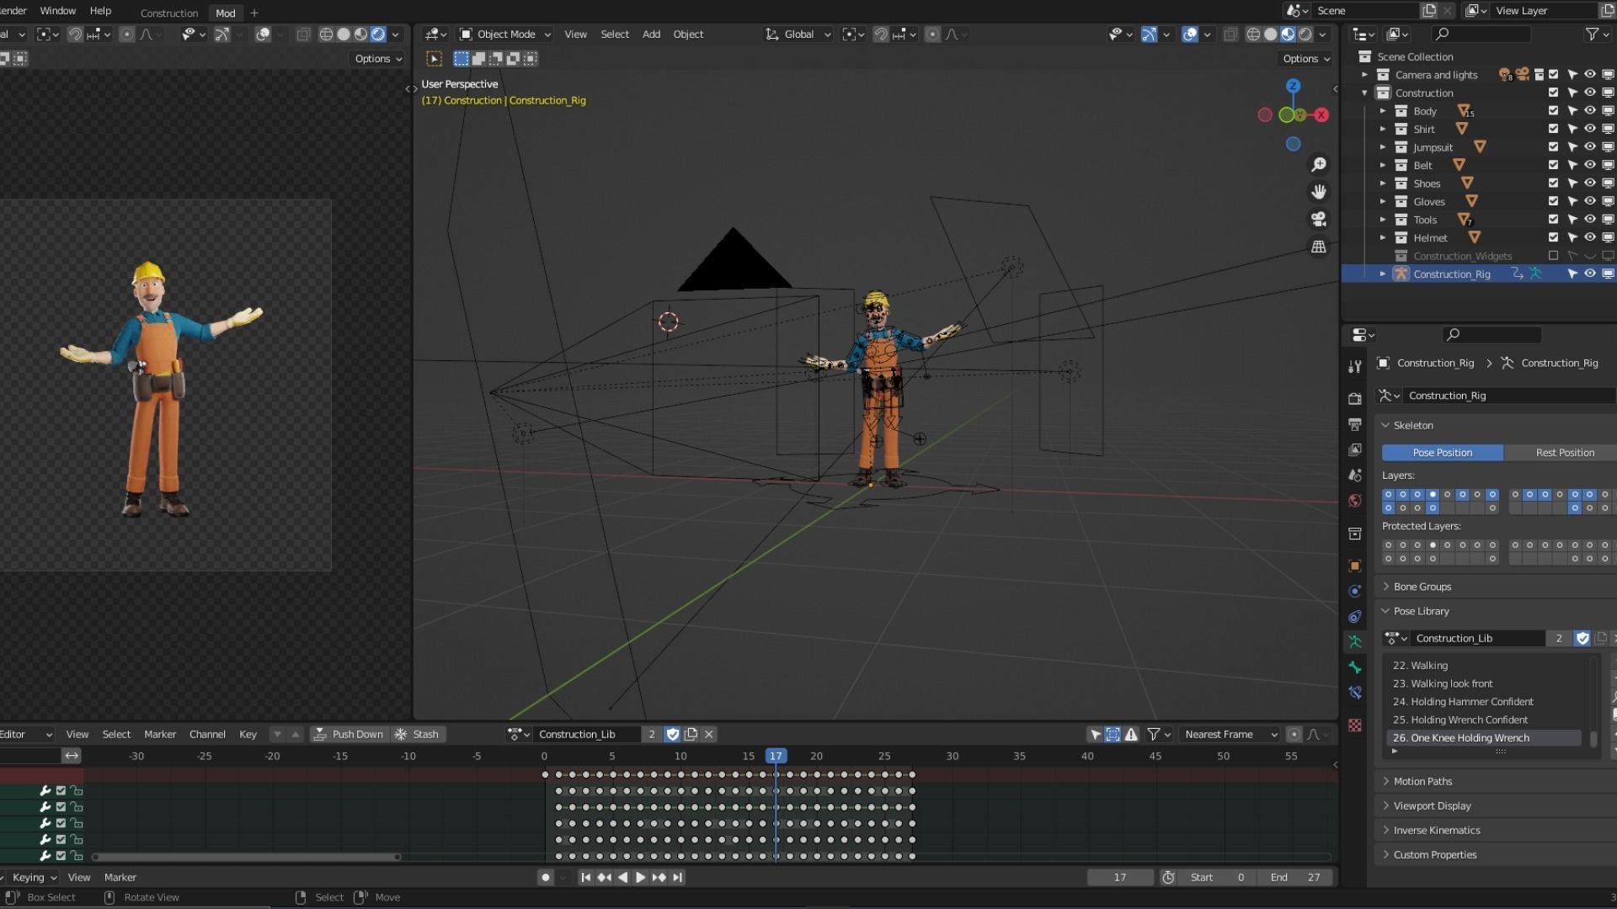
Task: Click the End frame field showing 27
Action: coord(1295,877)
